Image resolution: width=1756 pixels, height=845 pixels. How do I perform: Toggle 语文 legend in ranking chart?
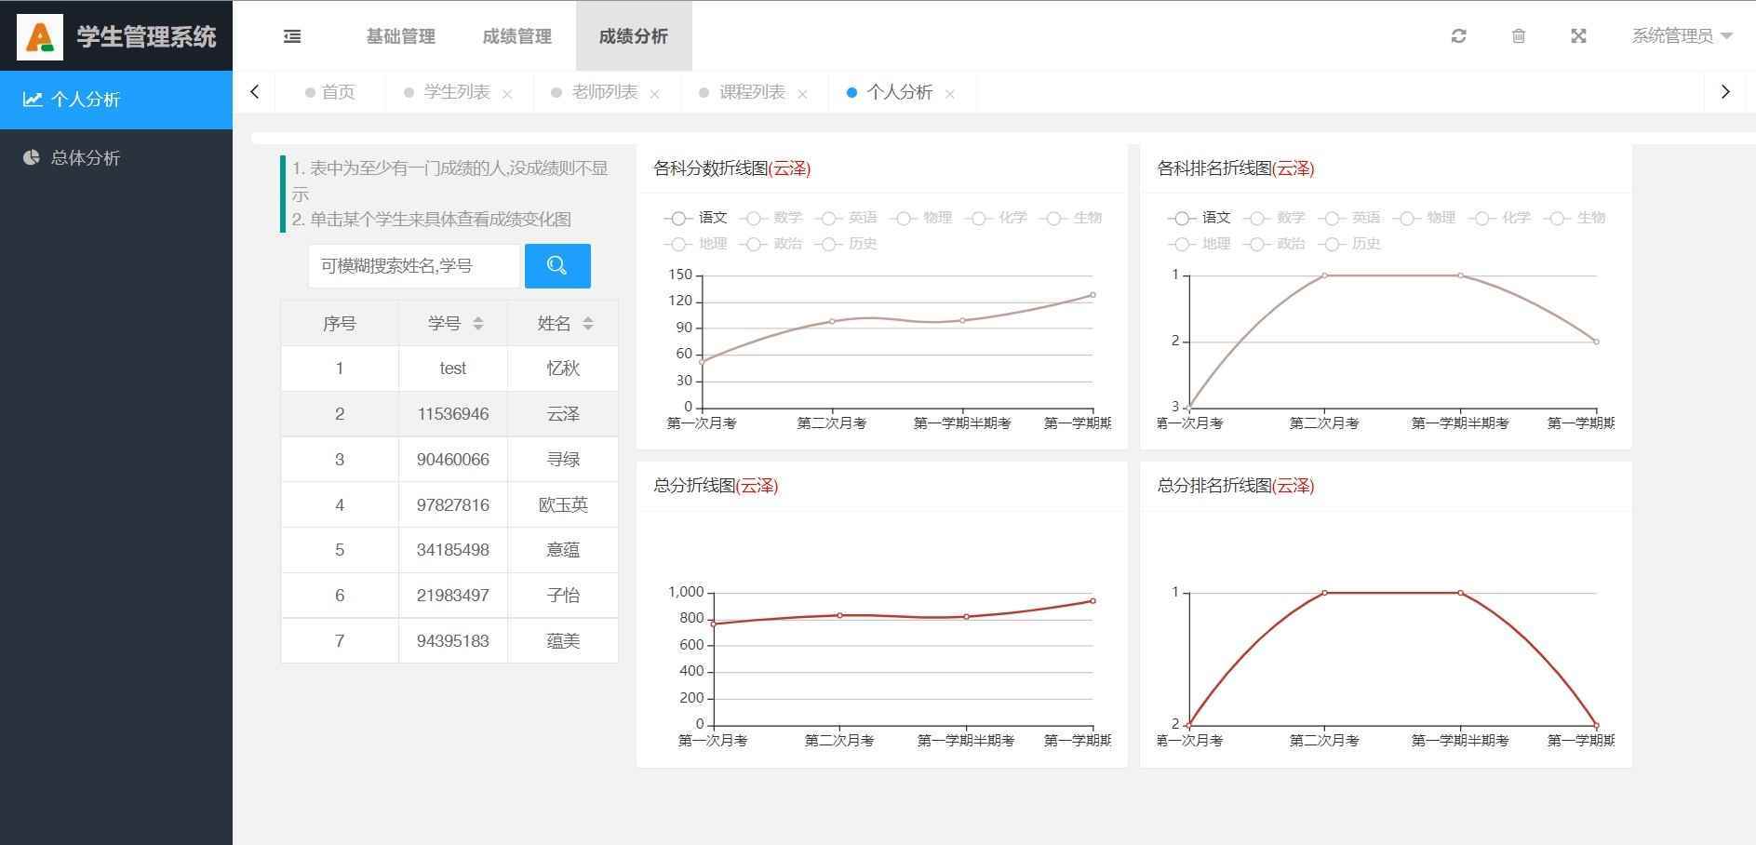pyautogui.click(x=1199, y=218)
